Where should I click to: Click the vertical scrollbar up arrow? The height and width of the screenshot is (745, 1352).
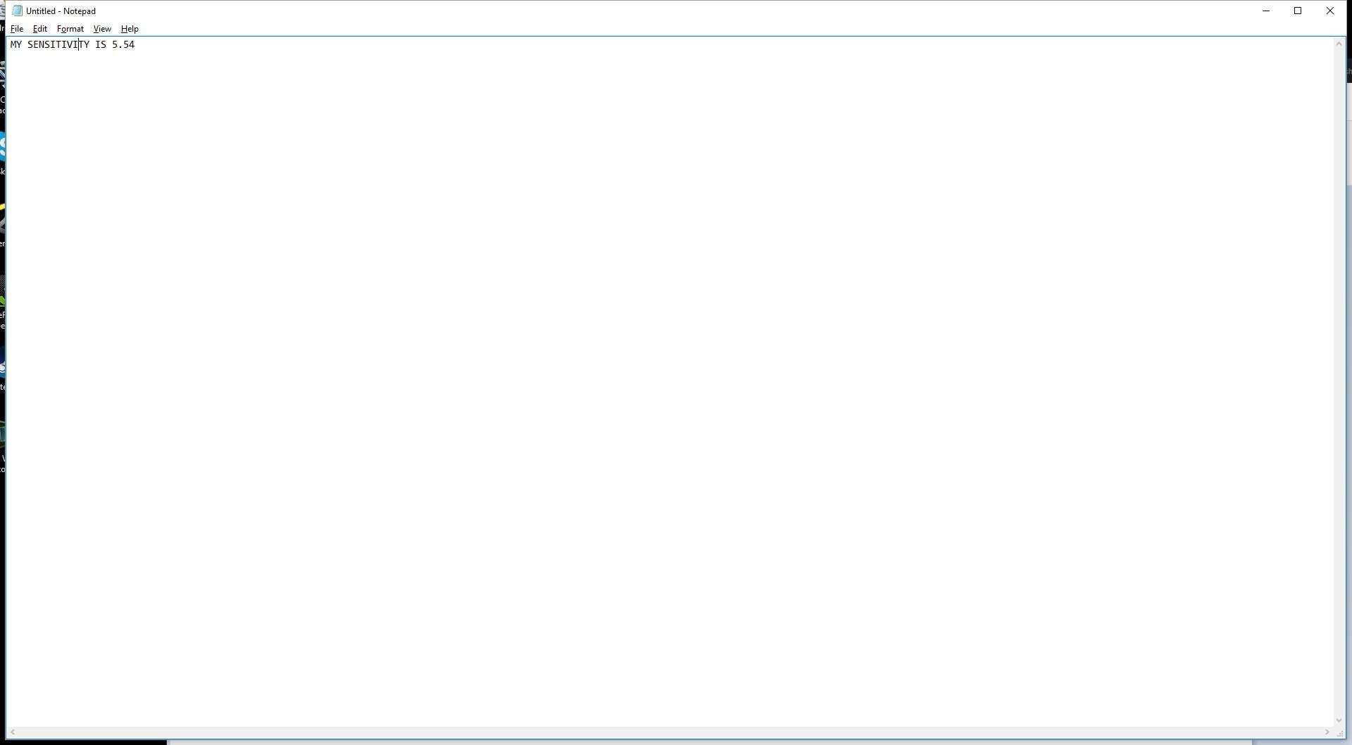(1339, 44)
